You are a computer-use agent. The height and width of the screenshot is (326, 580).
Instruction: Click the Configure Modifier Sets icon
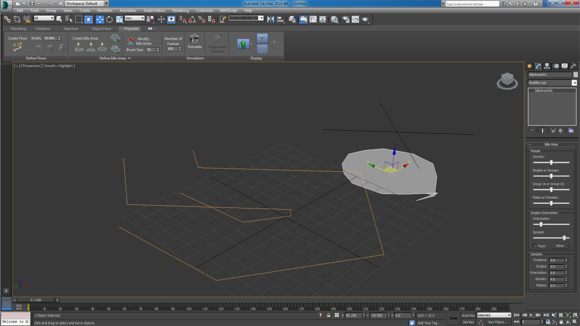click(571, 131)
